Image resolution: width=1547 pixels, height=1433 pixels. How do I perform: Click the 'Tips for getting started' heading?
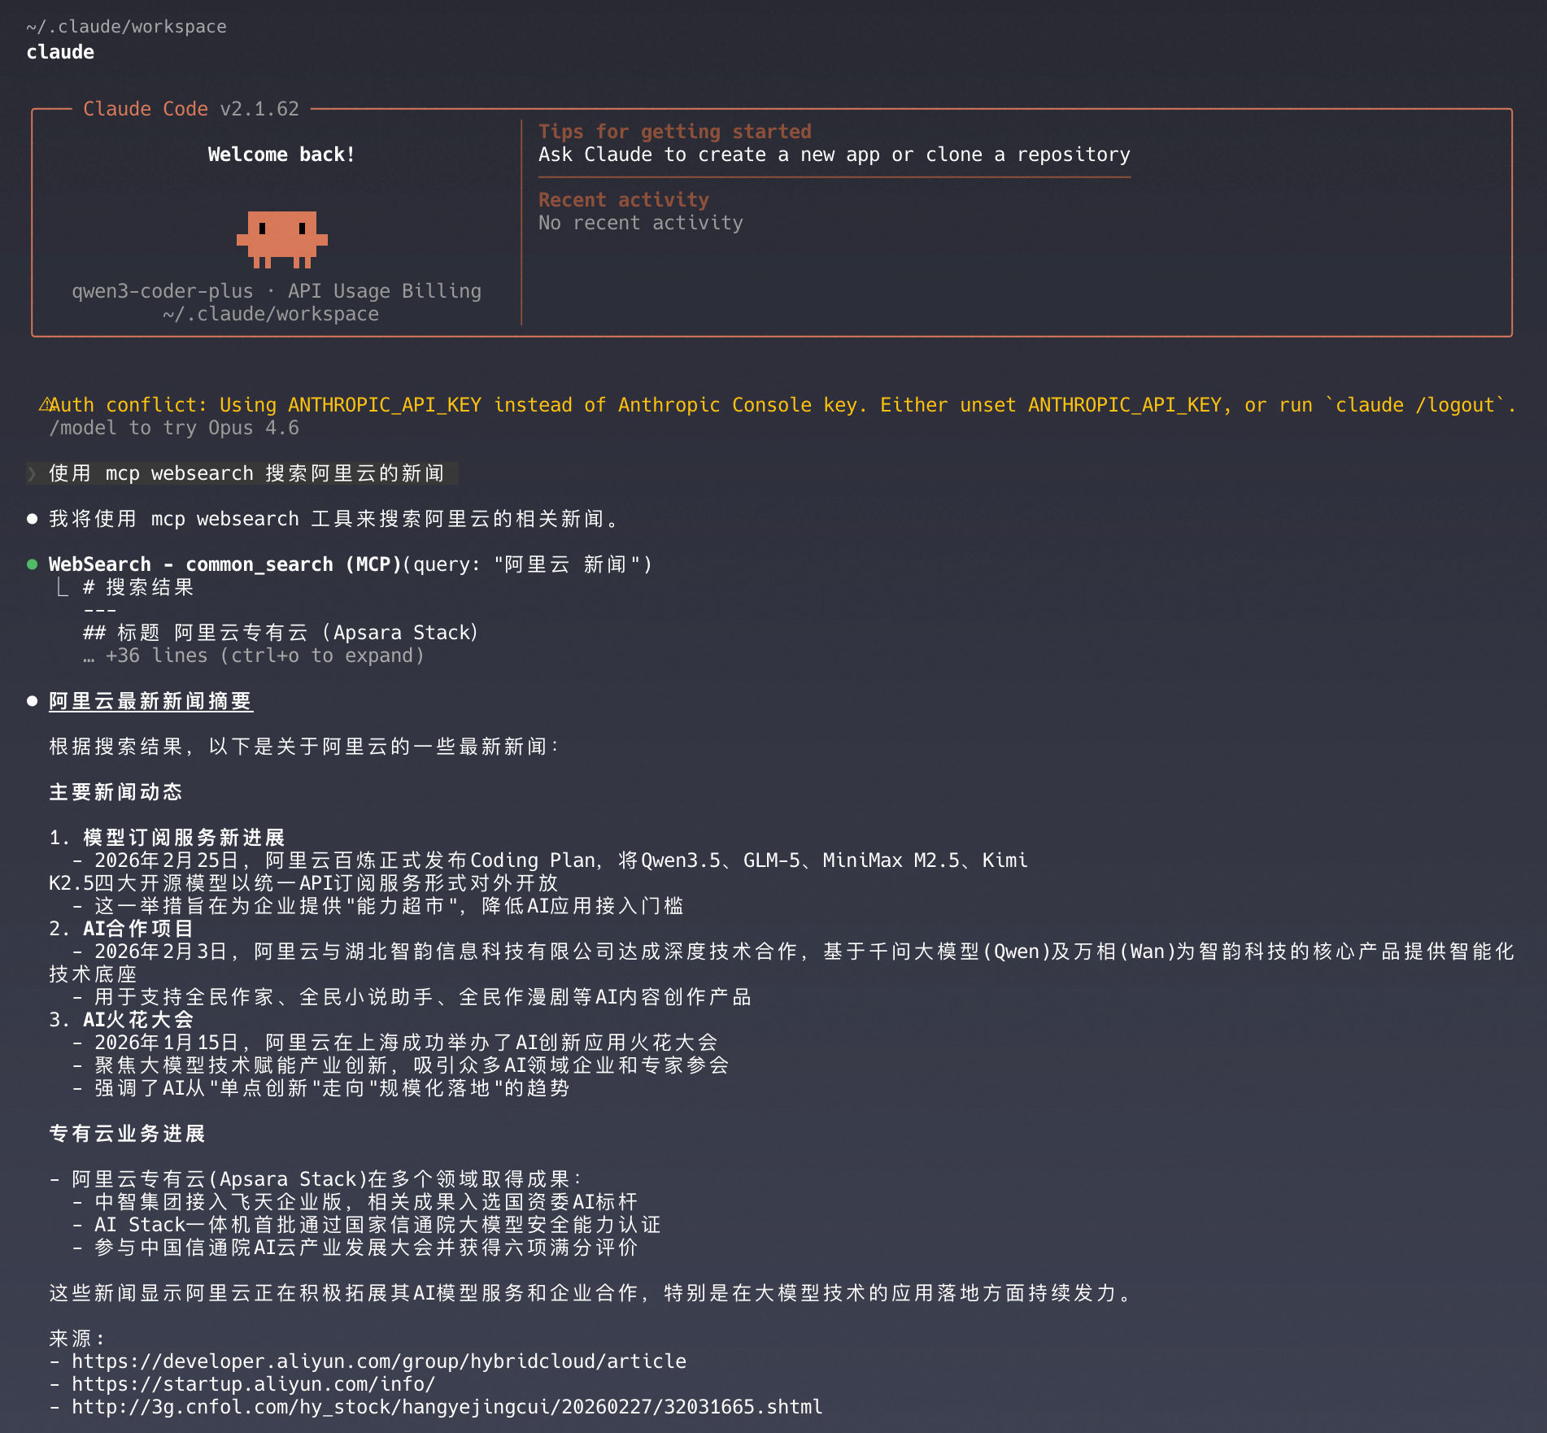[x=675, y=132]
